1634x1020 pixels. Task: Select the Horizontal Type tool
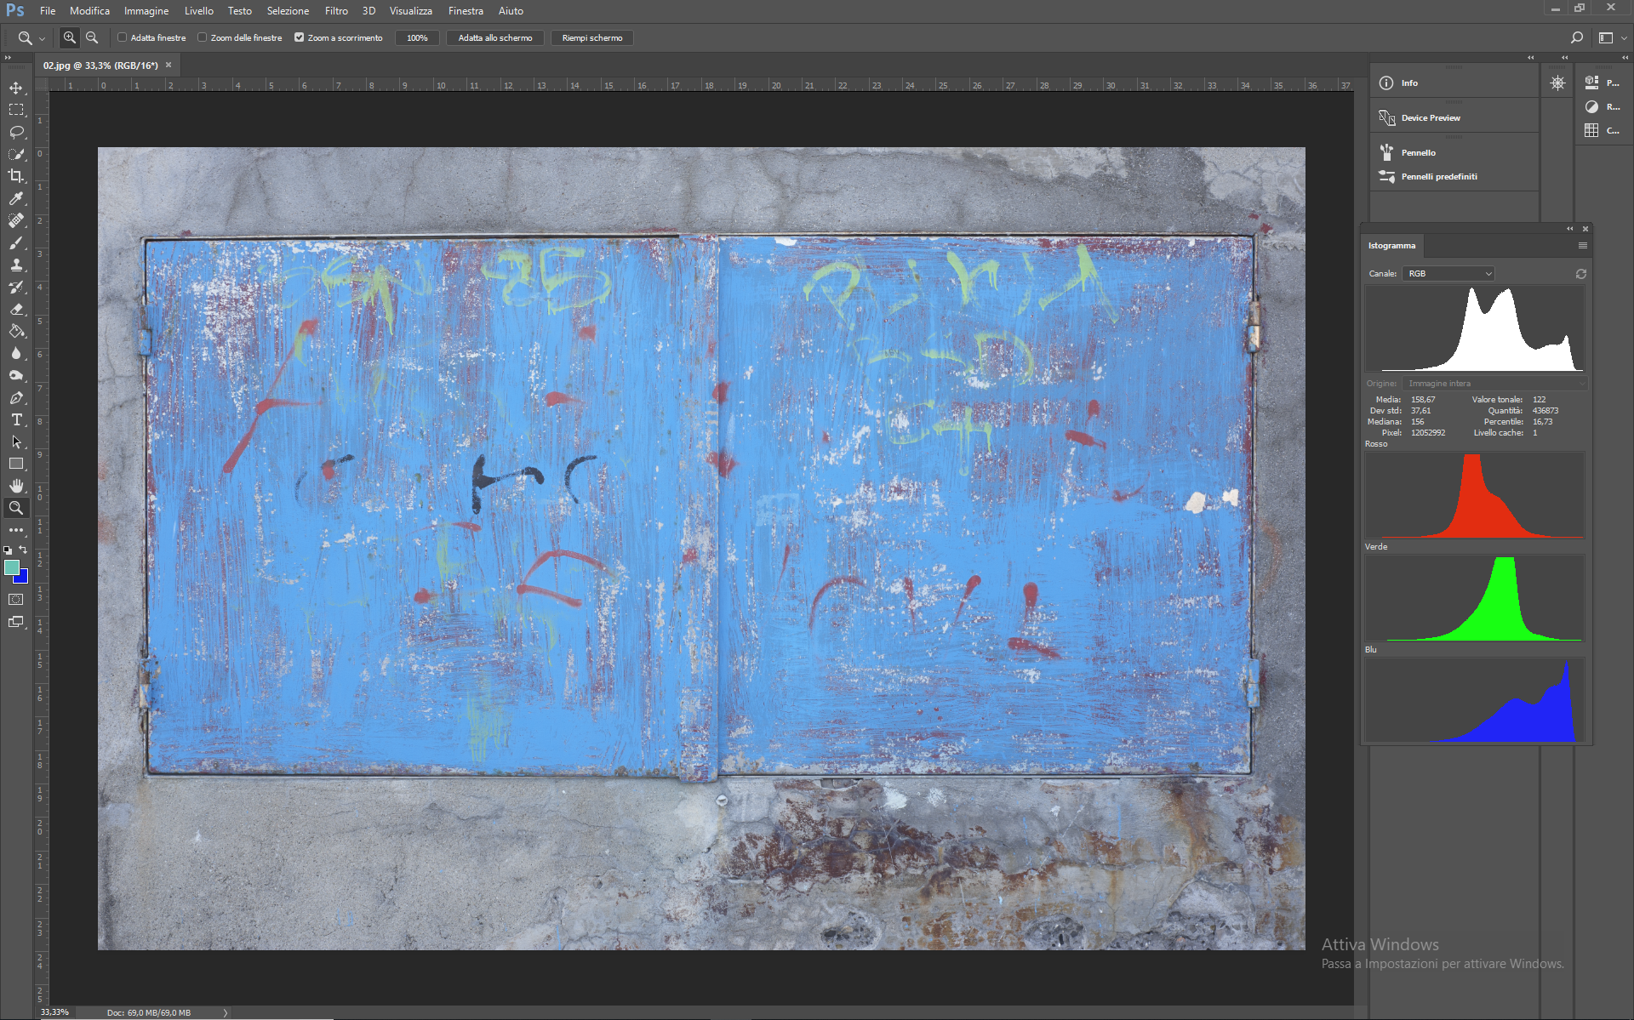click(16, 419)
